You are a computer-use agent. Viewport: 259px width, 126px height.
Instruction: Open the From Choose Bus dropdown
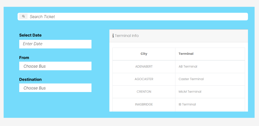55,66
